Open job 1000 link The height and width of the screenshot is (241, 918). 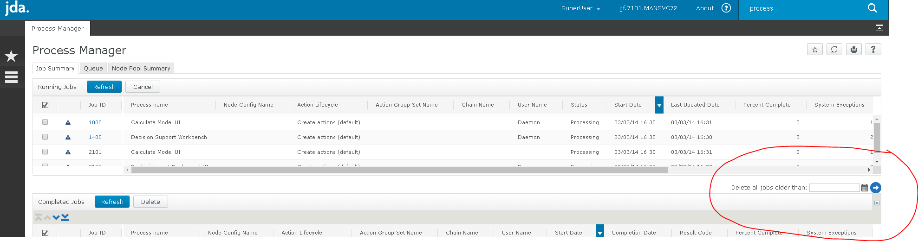[95, 123]
